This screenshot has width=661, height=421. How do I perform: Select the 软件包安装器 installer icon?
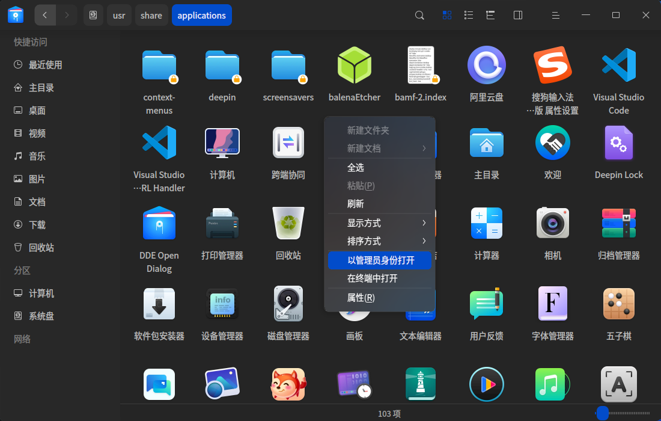coord(159,304)
